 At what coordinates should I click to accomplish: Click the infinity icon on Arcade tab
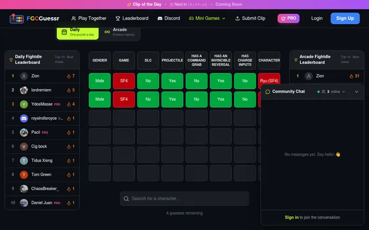(107, 32)
